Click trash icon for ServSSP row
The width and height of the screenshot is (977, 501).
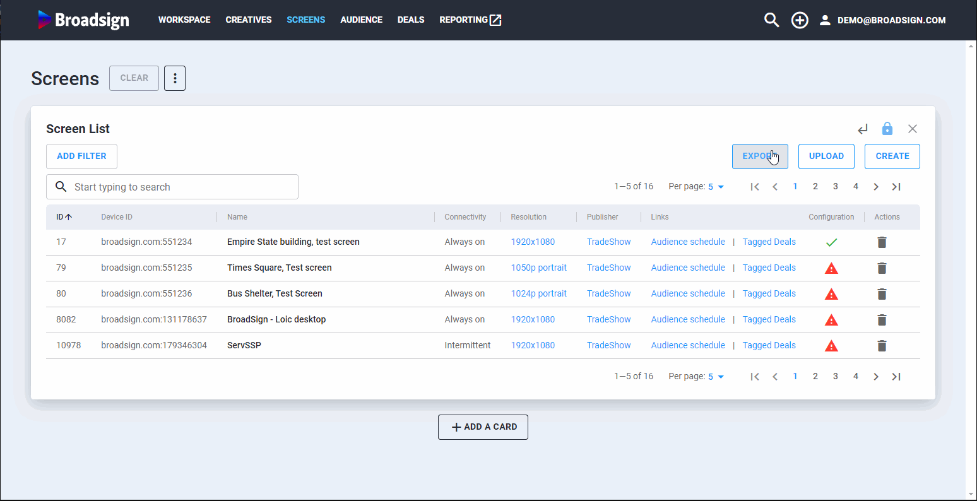click(x=882, y=346)
